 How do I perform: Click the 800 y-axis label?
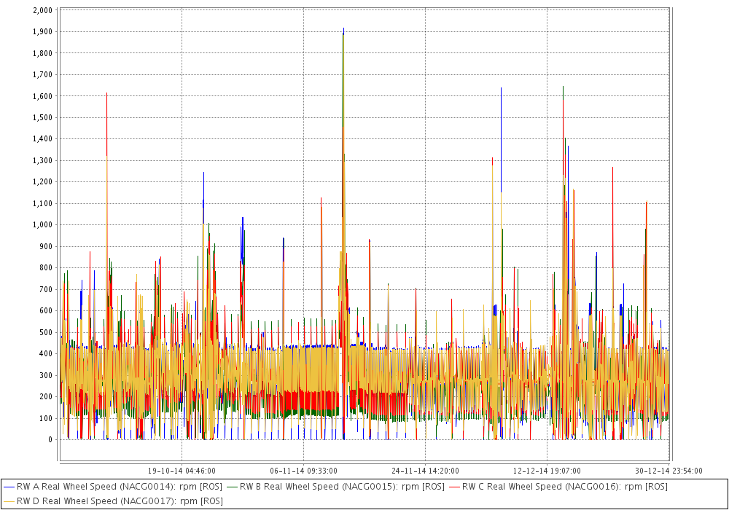click(x=46, y=267)
